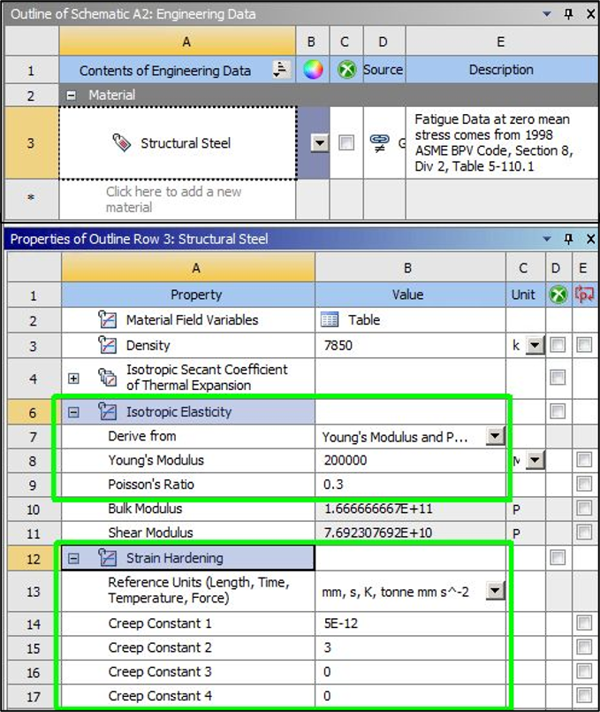Viewport: 600px width, 712px height.
Task: Click the suppression icon in Properties column D header
Action: 558,295
